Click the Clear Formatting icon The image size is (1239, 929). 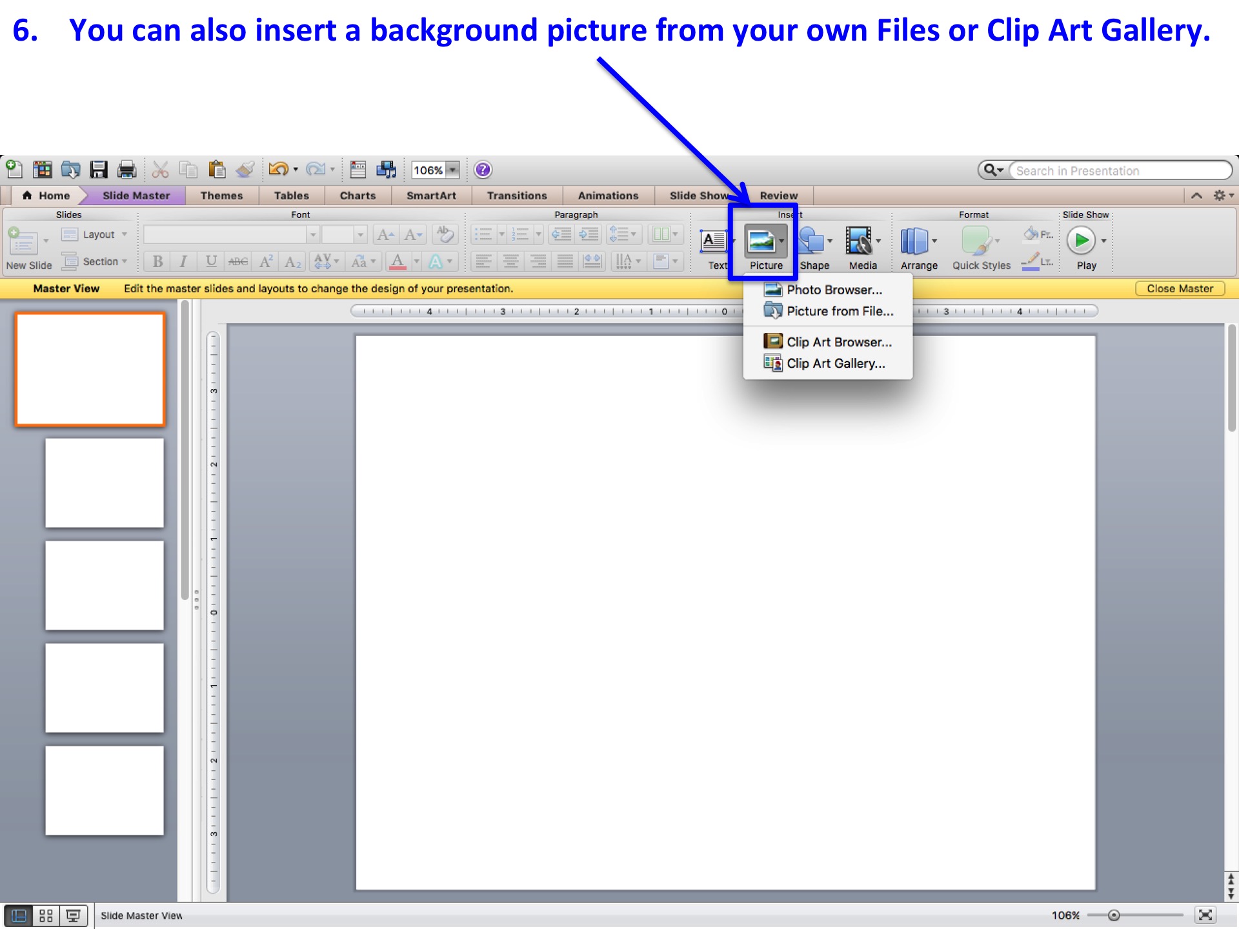pos(445,234)
